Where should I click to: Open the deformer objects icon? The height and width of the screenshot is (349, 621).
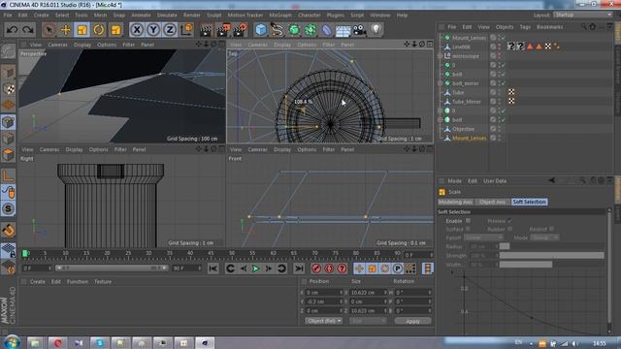click(x=327, y=30)
